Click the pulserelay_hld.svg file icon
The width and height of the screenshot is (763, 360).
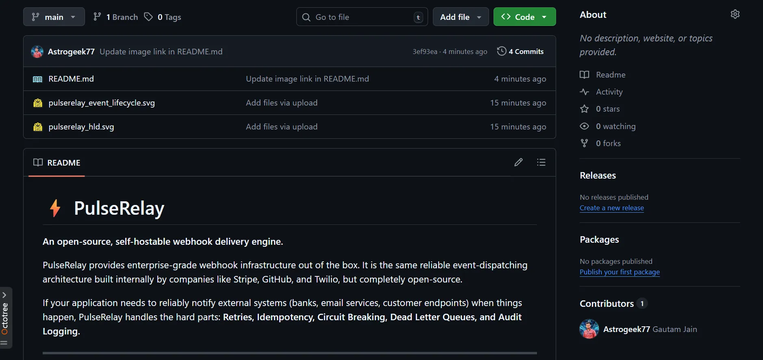click(38, 127)
